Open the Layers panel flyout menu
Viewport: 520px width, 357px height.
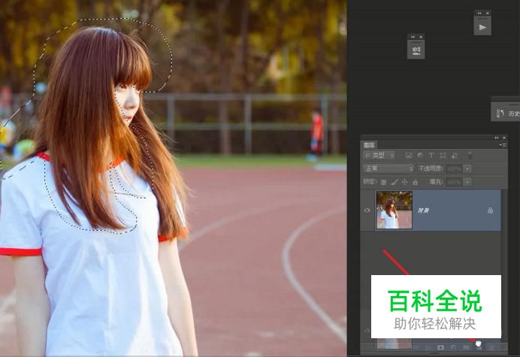tap(503, 145)
